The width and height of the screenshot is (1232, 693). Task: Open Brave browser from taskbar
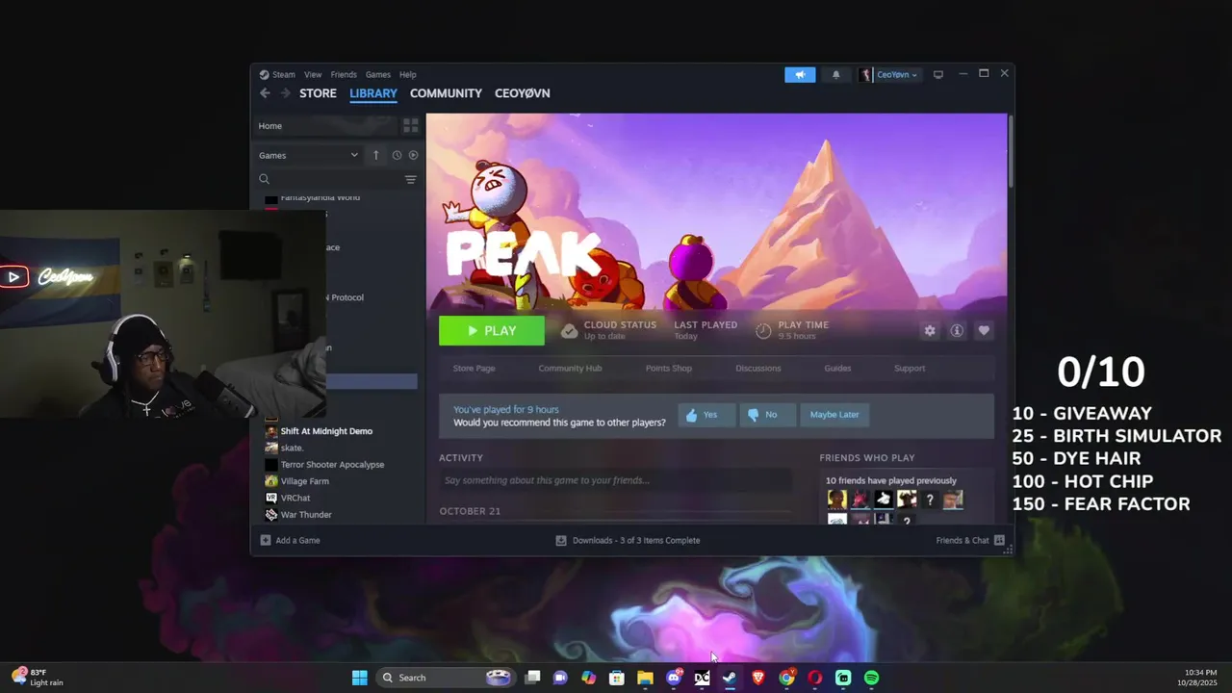pos(758,678)
